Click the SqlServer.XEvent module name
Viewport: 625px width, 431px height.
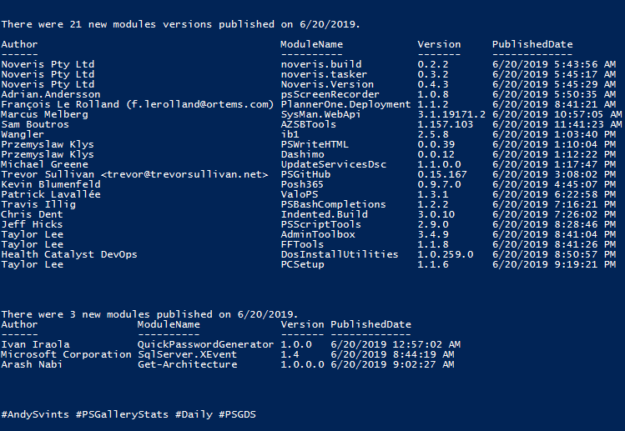point(188,354)
